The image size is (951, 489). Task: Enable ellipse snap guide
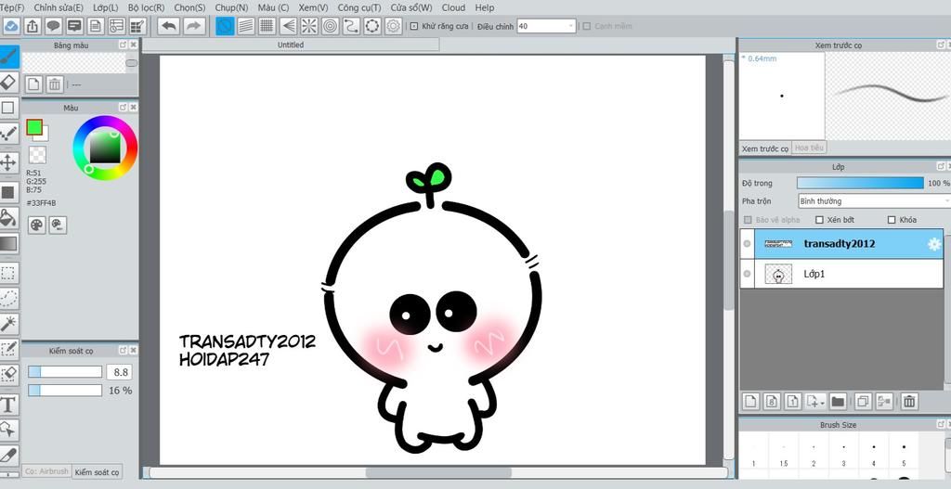(372, 26)
